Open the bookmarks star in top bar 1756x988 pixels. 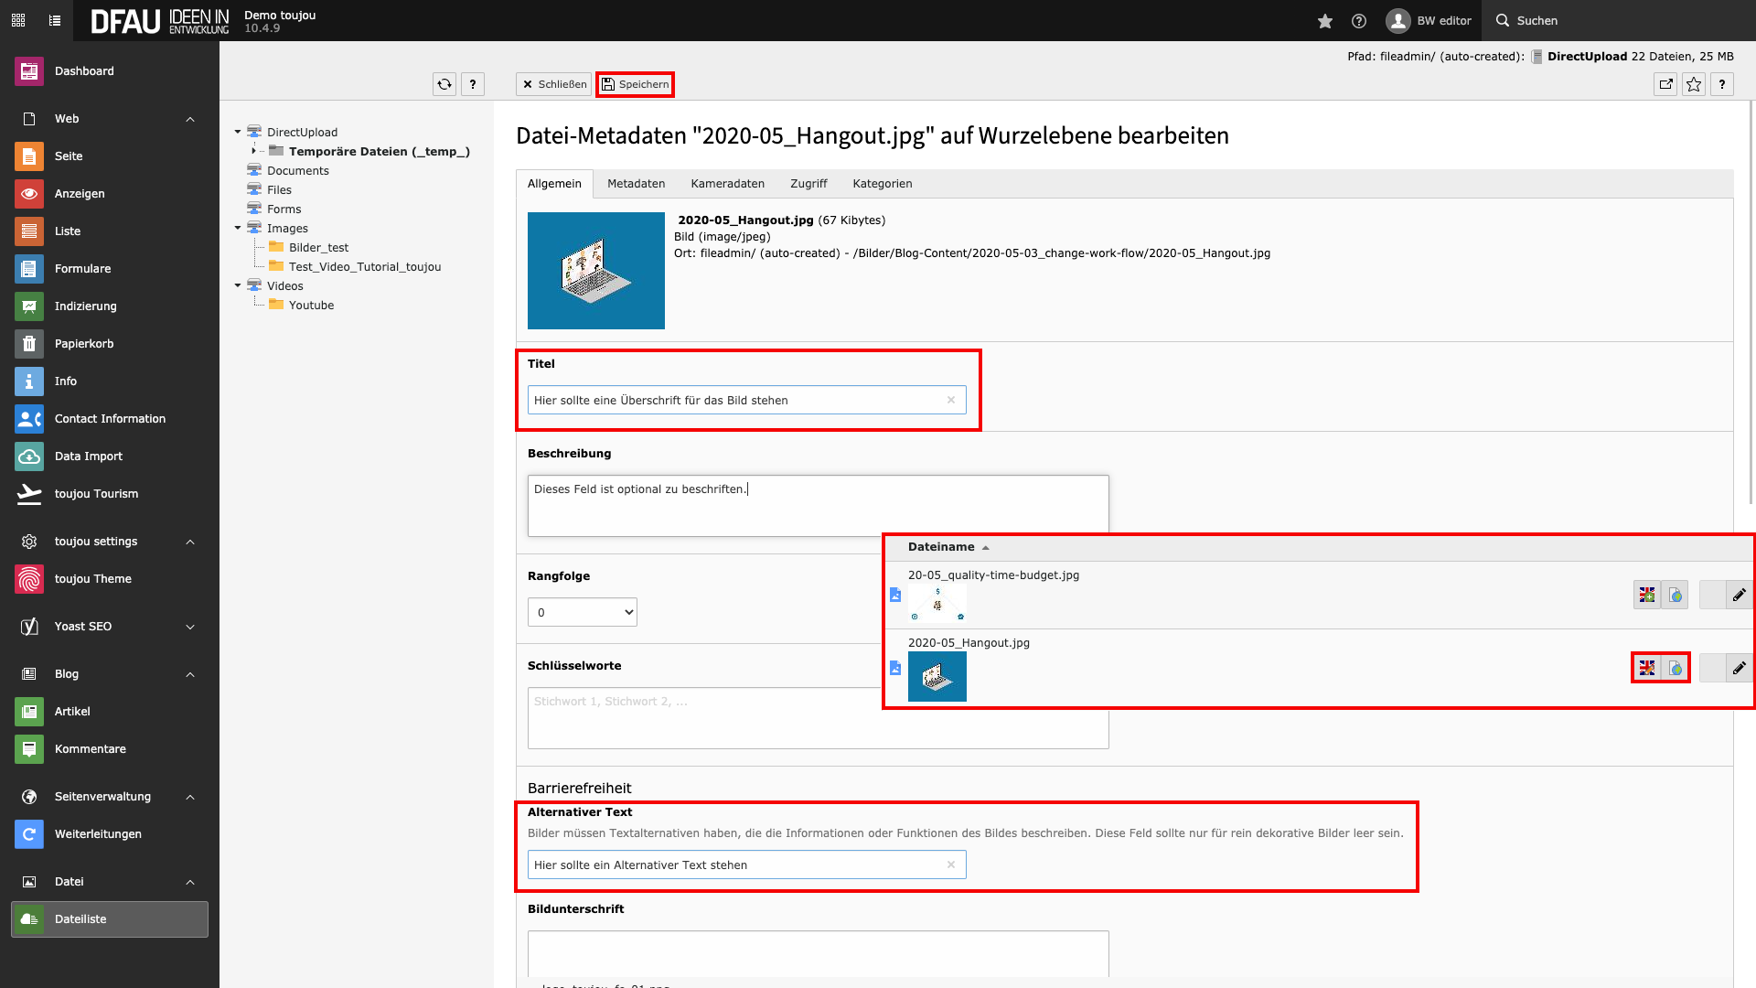coord(1324,21)
